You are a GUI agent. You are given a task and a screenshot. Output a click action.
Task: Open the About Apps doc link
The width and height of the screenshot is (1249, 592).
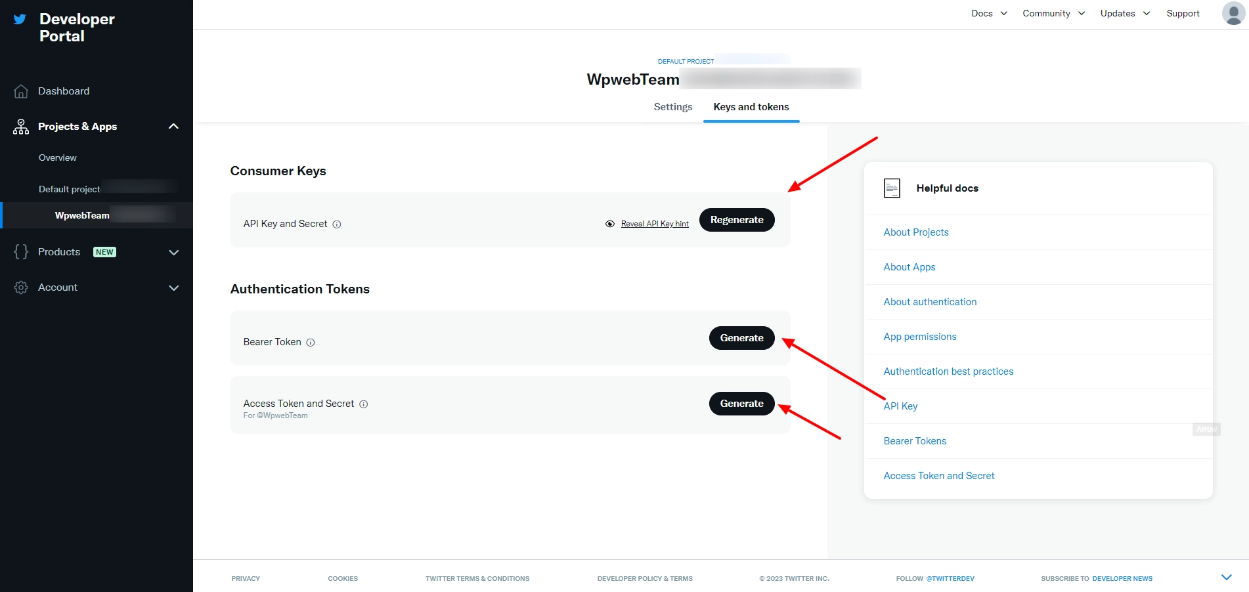tap(909, 267)
